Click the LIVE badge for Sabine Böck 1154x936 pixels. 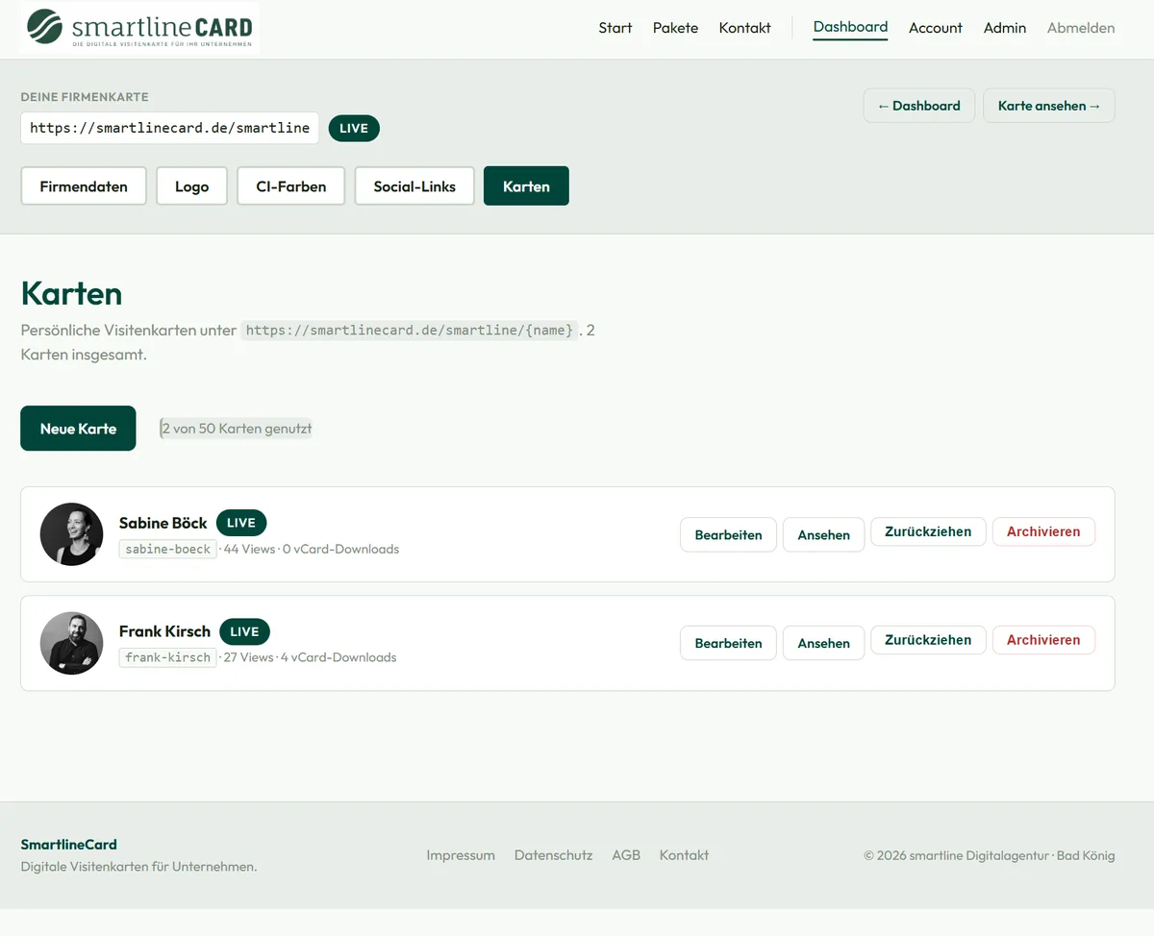[x=241, y=523]
